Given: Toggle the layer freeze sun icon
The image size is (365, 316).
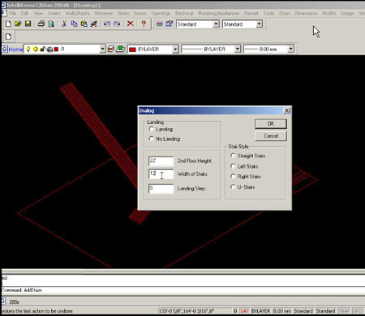Looking at the screenshot, I should click(x=36, y=49).
